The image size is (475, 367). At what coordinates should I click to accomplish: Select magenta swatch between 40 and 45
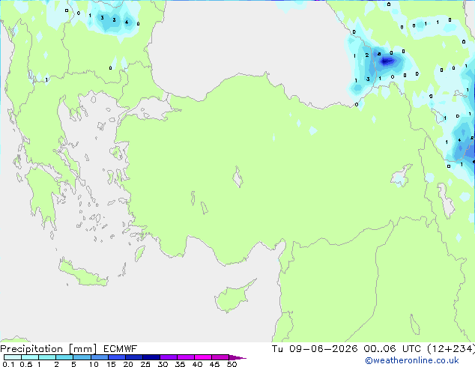click(203, 357)
